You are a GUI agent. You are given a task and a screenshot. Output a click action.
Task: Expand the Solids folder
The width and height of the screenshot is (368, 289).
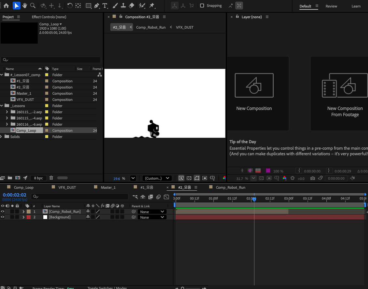pyautogui.click(x=1, y=137)
